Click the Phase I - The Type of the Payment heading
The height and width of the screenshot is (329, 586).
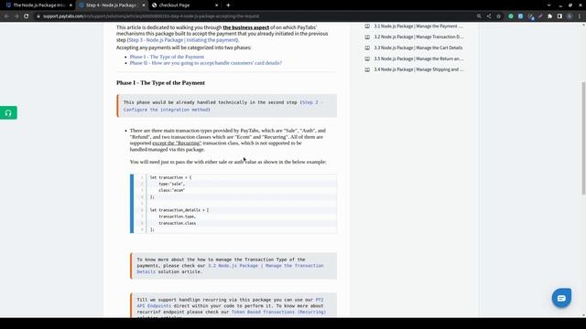coord(160,83)
